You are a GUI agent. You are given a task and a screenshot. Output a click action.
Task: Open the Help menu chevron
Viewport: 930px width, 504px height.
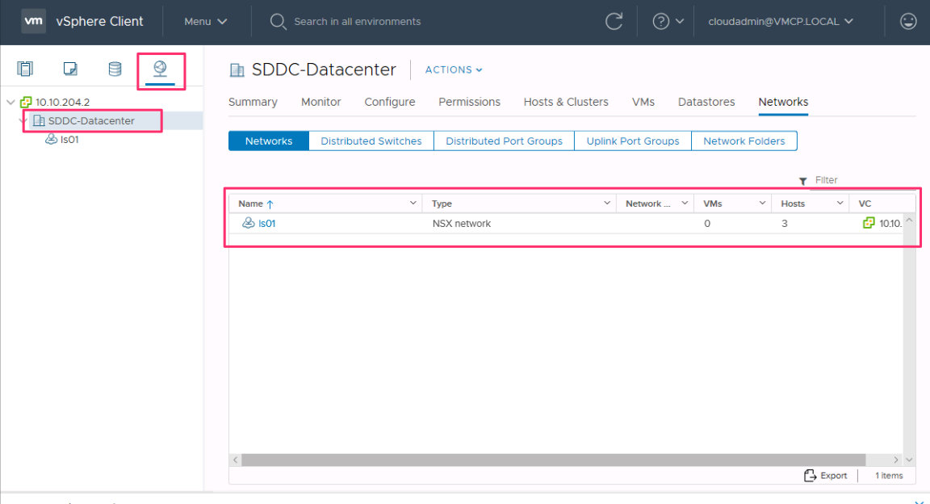(681, 21)
